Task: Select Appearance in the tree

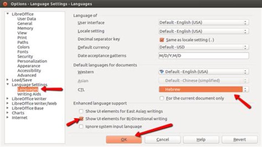Action: (29, 66)
